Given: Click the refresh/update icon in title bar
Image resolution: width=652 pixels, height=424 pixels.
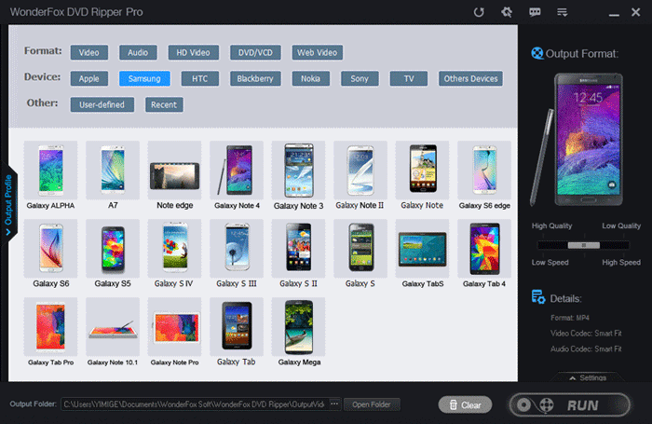Looking at the screenshot, I should point(479,12).
